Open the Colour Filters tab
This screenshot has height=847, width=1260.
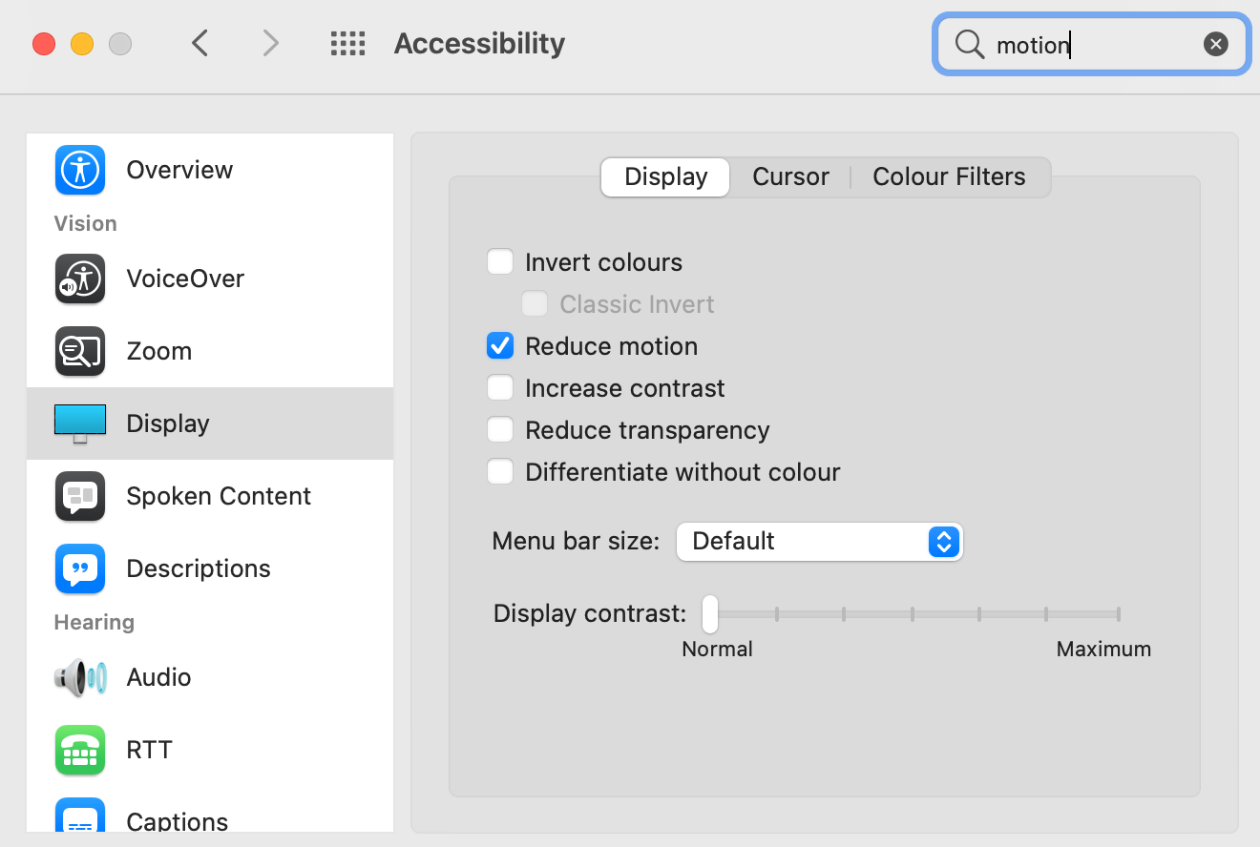pos(948,176)
